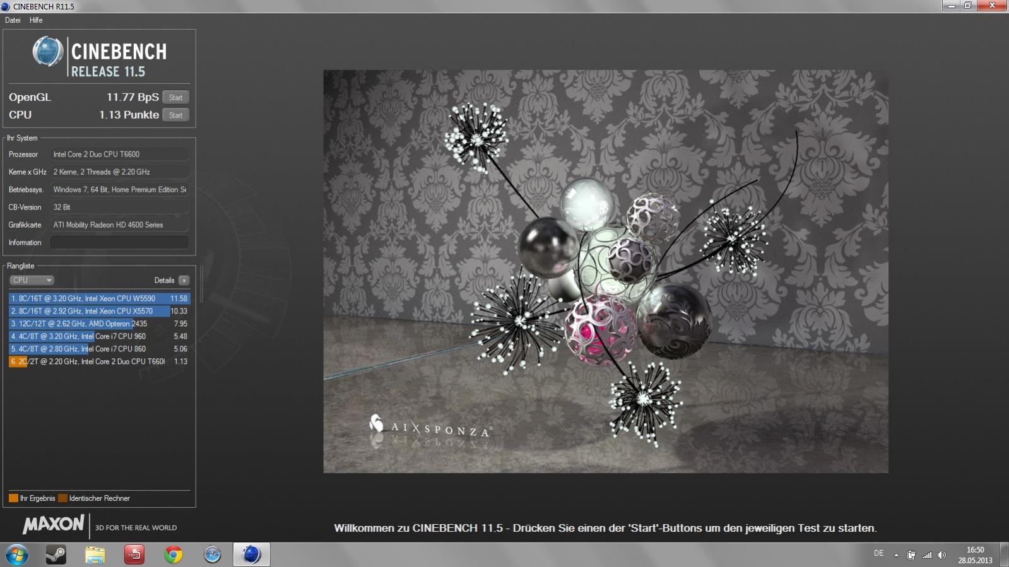
Task: Click the CPU score 1.13 Punkte
Action: pos(129,115)
